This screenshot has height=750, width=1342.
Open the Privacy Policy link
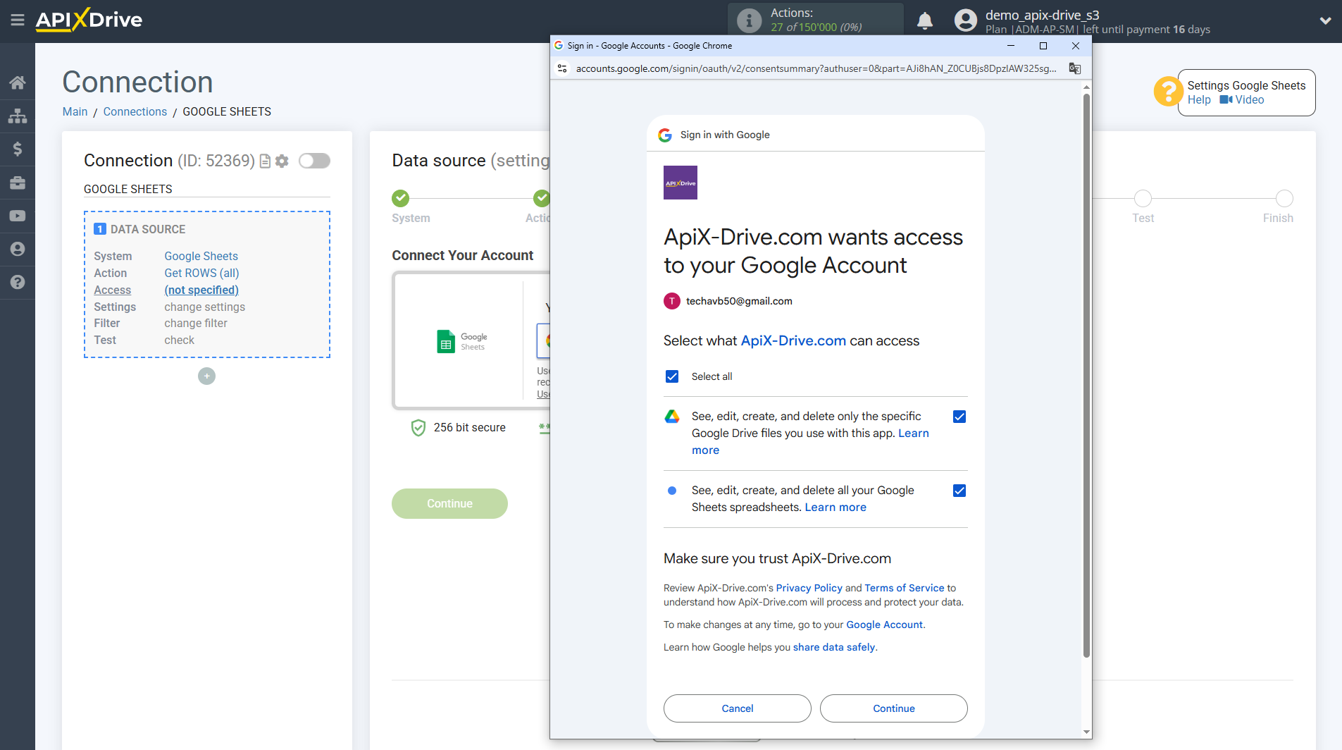pyautogui.click(x=809, y=588)
